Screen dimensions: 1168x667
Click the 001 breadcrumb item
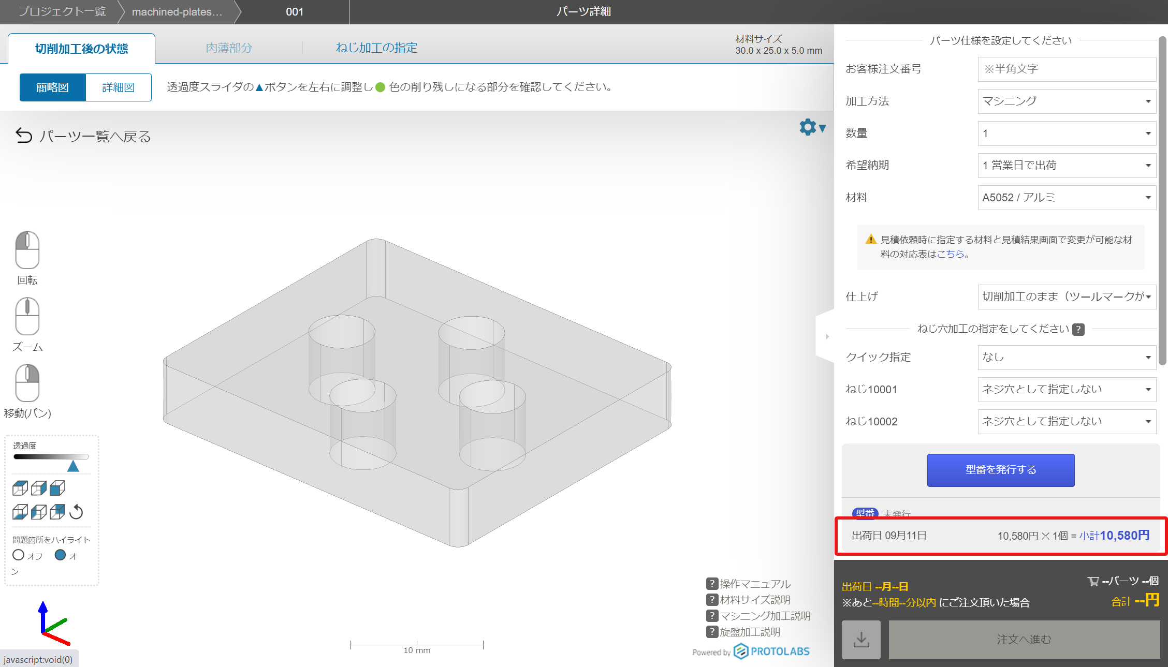[x=295, y=11]
